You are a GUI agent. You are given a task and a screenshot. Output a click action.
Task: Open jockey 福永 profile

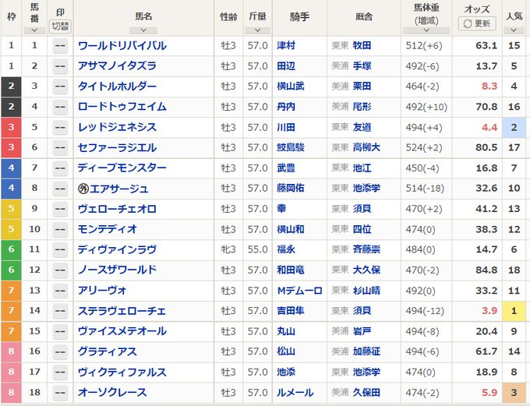286,249
